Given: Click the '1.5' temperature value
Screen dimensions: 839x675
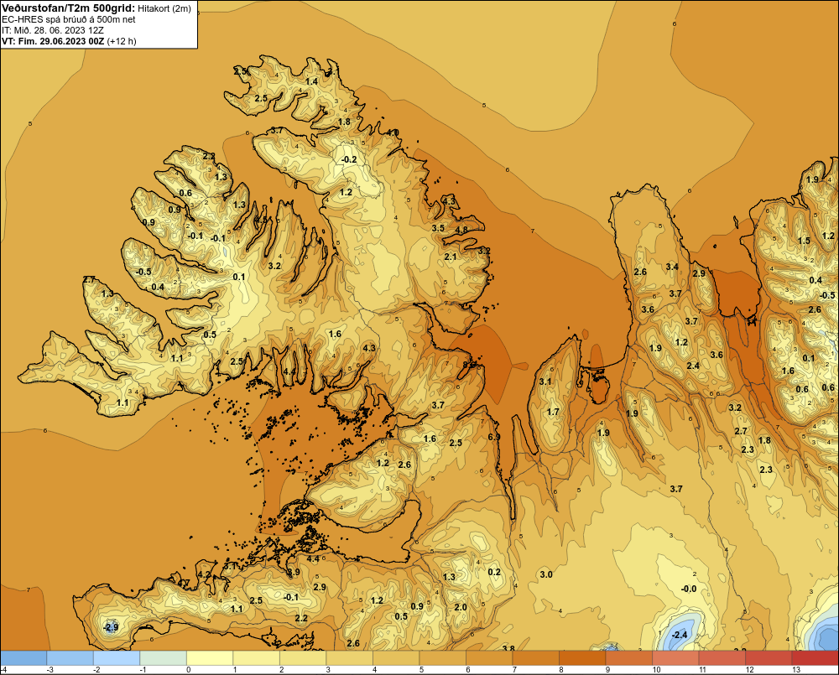Looking at the screenshot, I should (805, 241).
